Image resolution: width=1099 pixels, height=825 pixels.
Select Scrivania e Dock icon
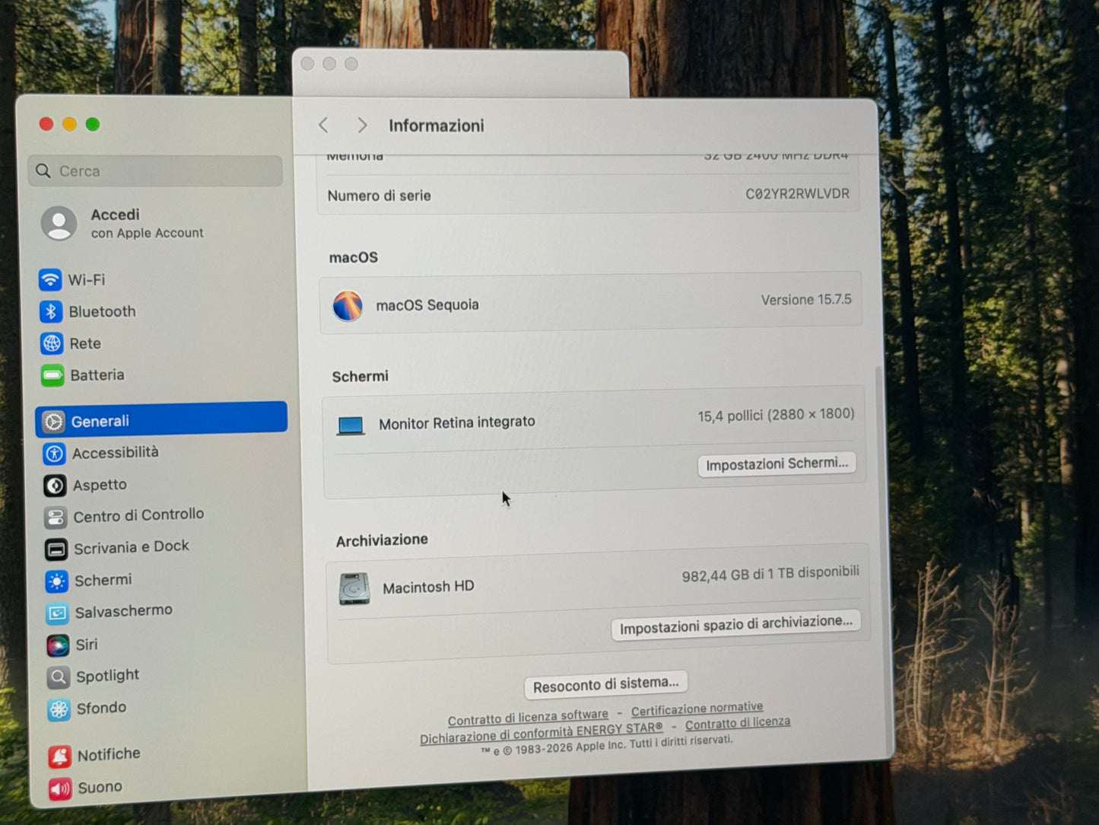tap(56, 549)
